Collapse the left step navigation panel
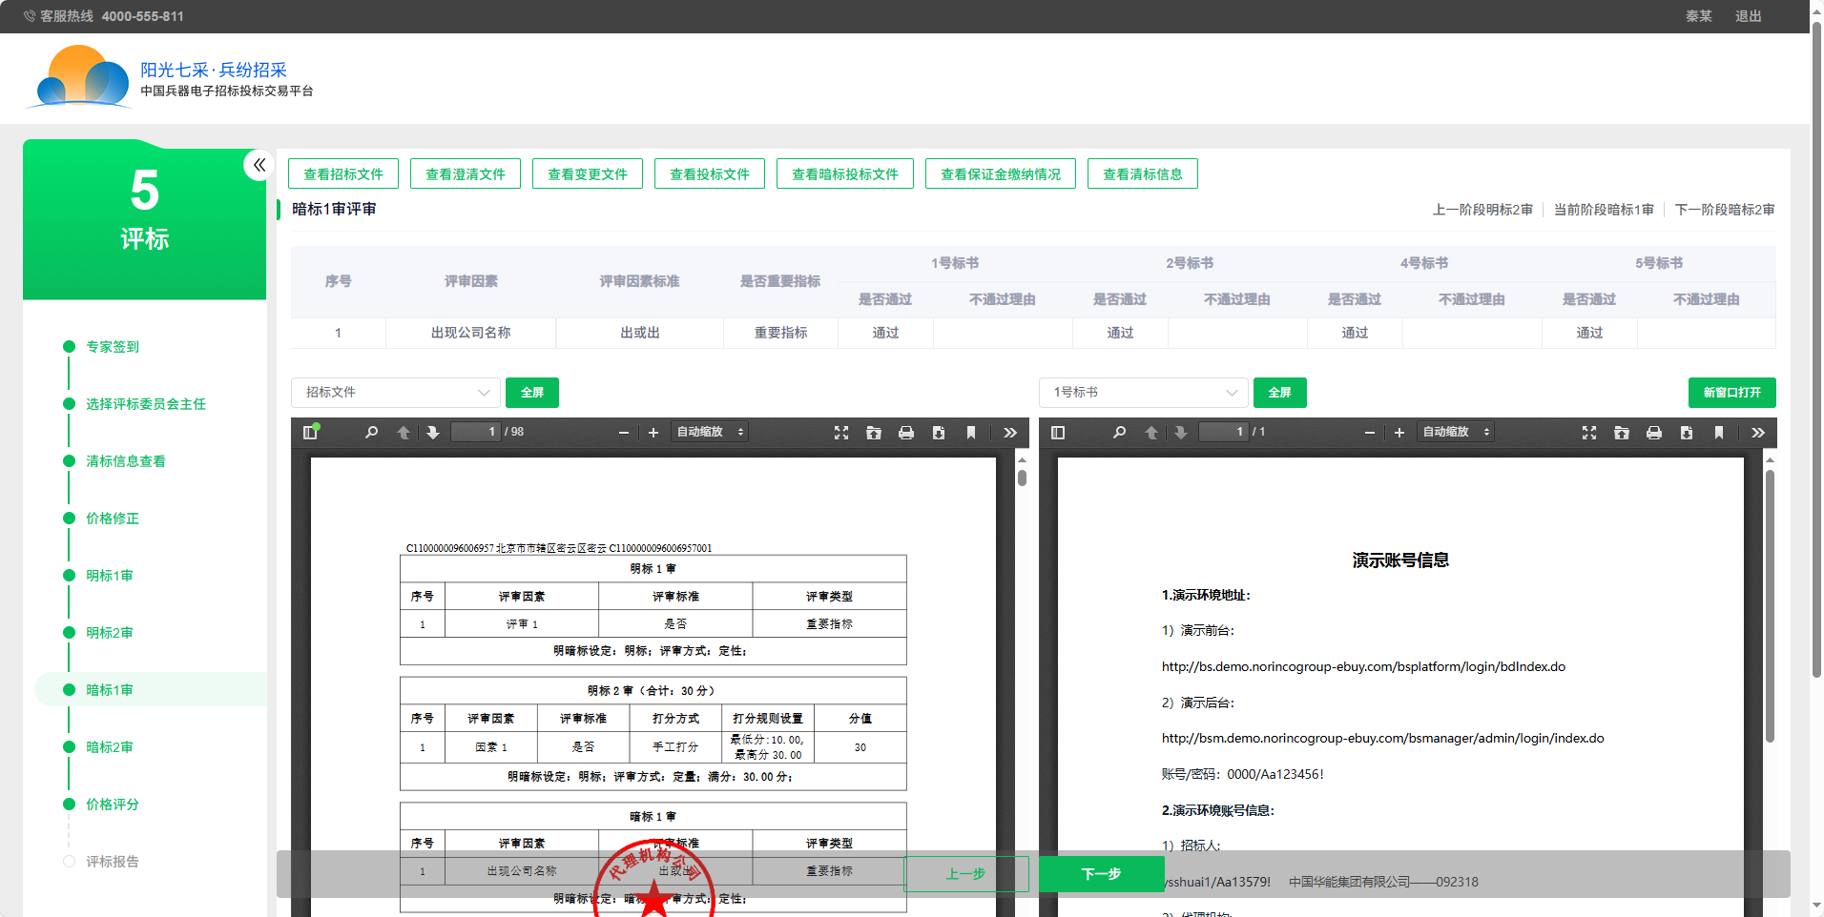Screen dimensions: 1824x917 coord(259,165)
